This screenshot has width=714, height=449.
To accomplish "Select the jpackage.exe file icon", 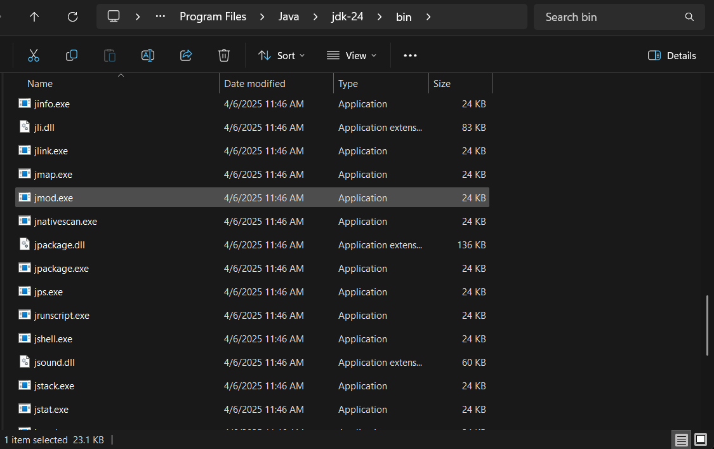I will [25, 268].
